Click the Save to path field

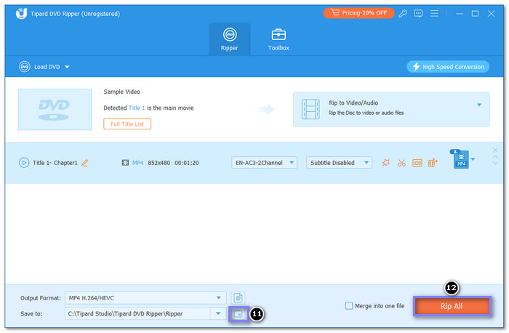(x=137, y=313)
